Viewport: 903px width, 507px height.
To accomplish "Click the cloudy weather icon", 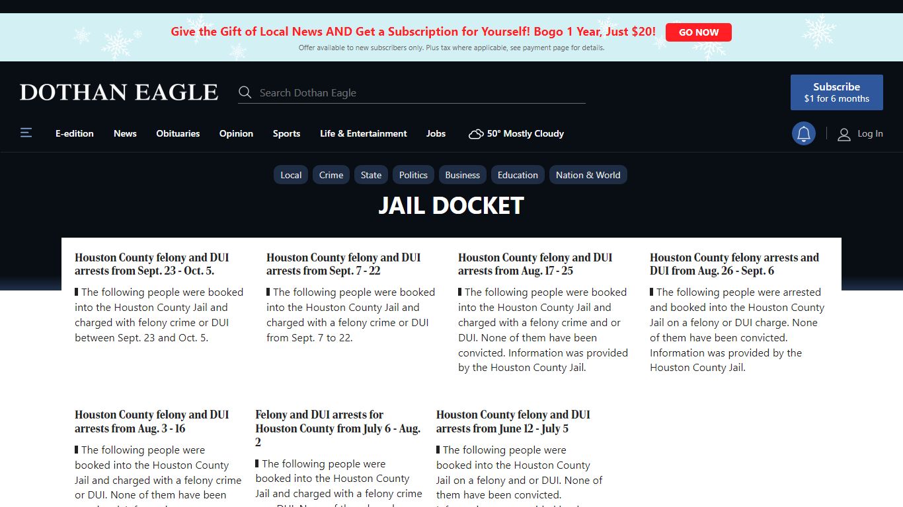I will (x=476, y=134).
